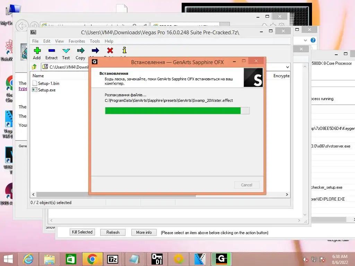This screenshot has height=266, width=355.
Task: Click the Encrypted column header in 7-Zip
Action: click(281, 76)
